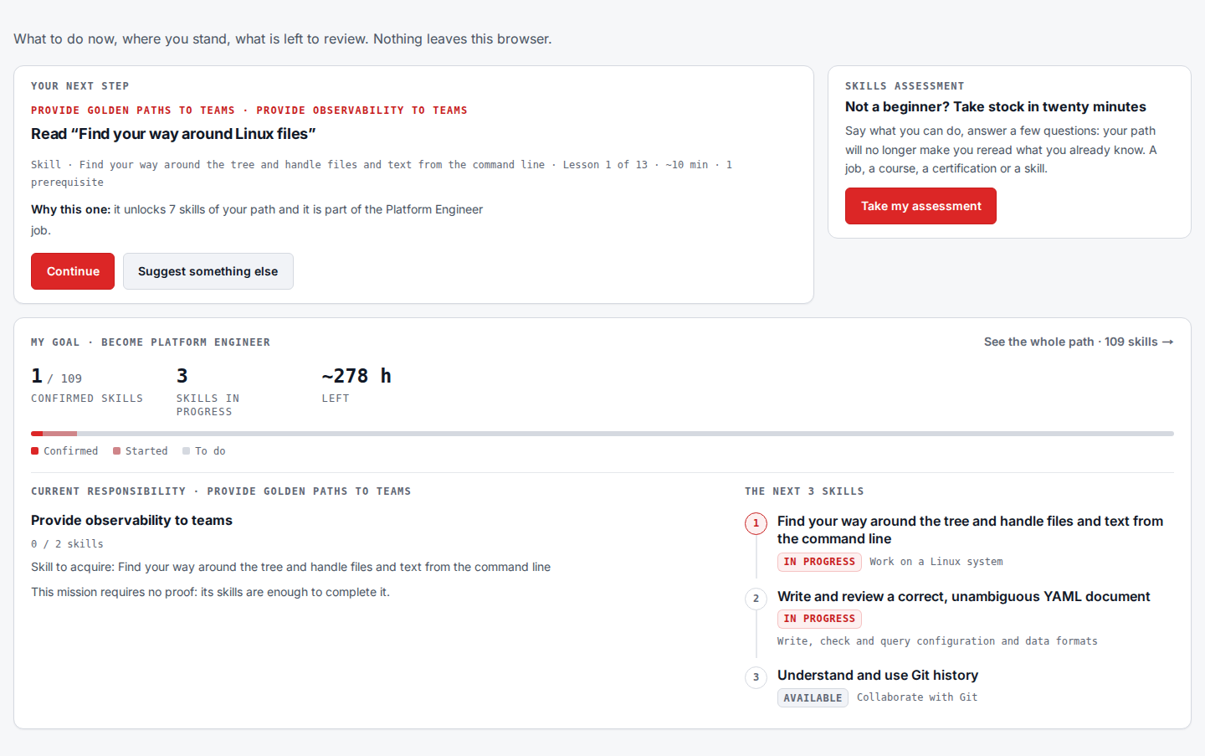Click the red Continue button
The image size is (1205, 756).
tap(73, 271)
